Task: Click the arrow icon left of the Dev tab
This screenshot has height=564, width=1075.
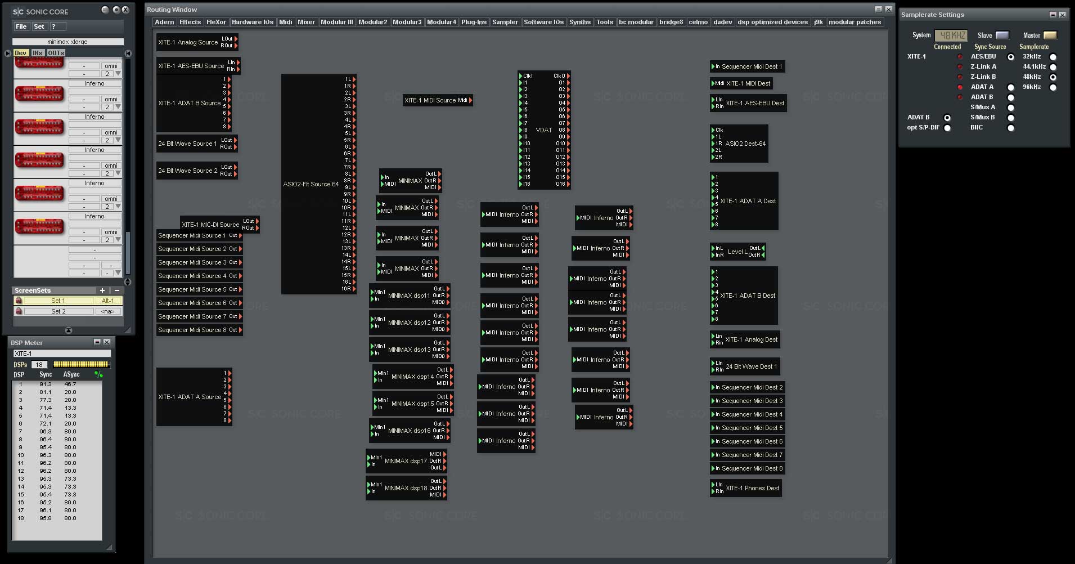Action: 8,53
